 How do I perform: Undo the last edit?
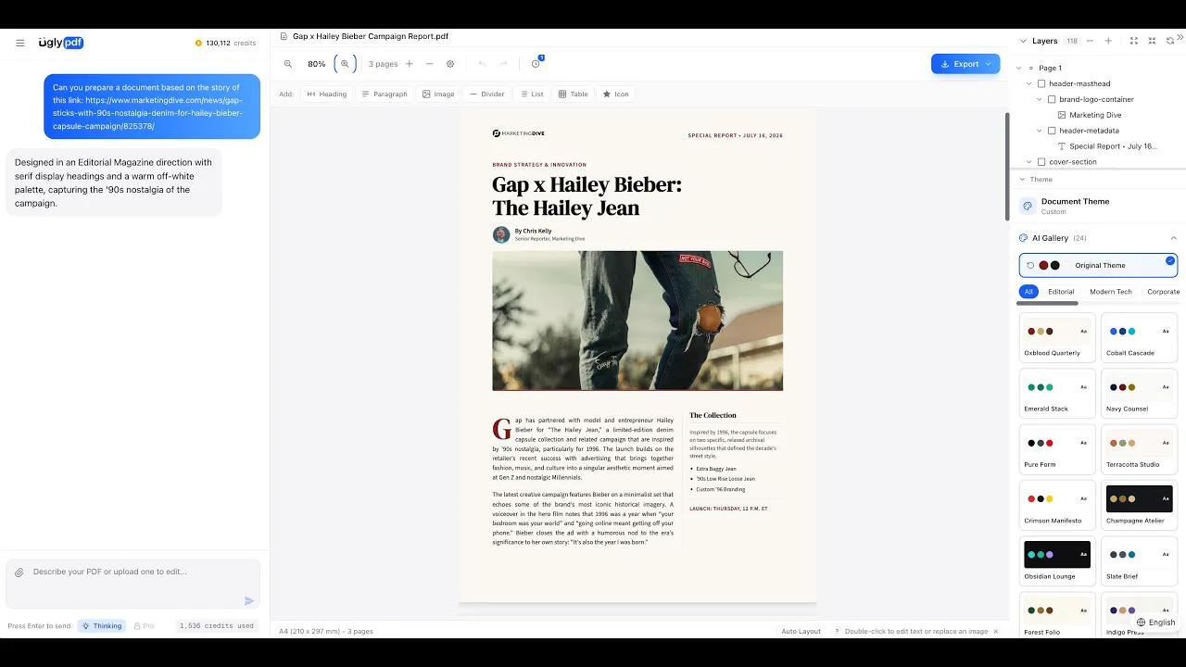click(x=482, y=64)
